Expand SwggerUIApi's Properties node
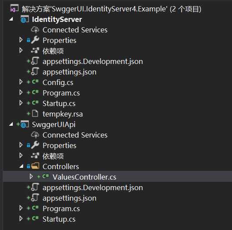232x230 pixels. [x=21, y=145]
